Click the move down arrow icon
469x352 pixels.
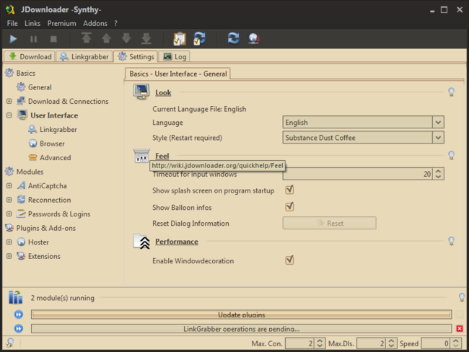(126, 38)
